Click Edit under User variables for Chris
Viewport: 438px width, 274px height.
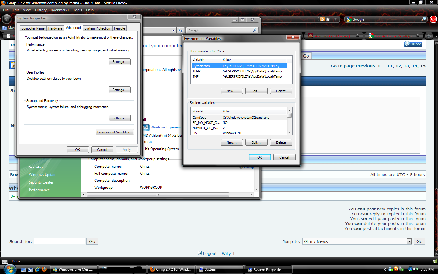pos(256,91)
